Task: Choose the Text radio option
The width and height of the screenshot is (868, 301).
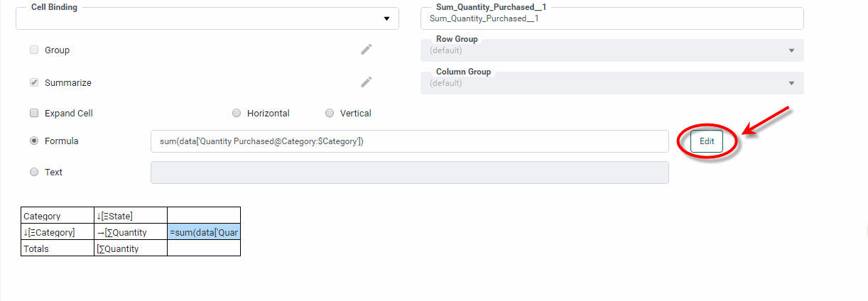Action: (34, 172)
